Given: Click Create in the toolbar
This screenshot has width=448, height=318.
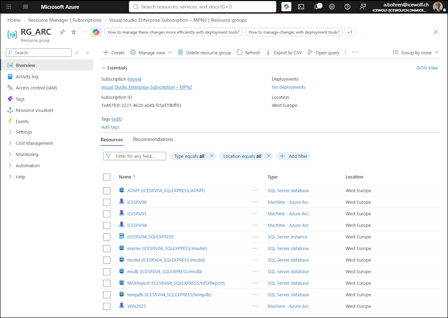Looking at the screenshot, I should [114, 52].
